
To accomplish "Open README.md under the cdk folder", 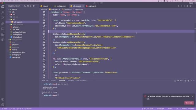I will [17, 37].
